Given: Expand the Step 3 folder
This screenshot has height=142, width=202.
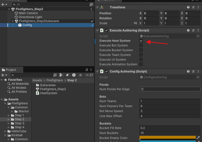Looking at the screenshot, I should [x=9, y=123].
